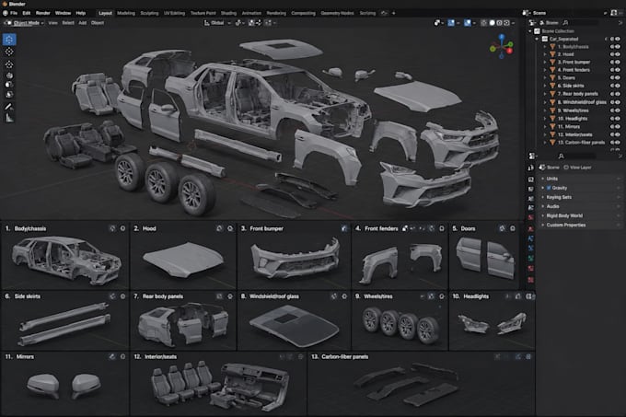This screenshot has width=626, height=417.
Task: Open the File menu
Action: click(14, 13)
